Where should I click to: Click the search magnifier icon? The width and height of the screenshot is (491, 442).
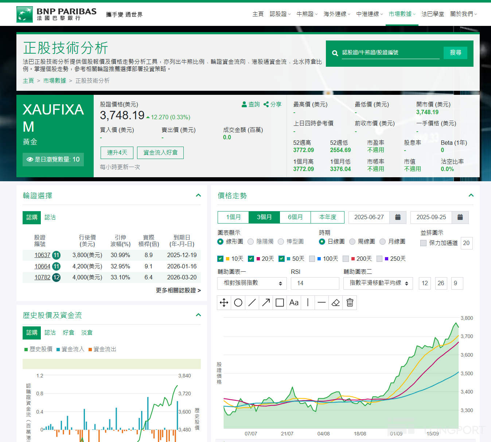[335, 53]
